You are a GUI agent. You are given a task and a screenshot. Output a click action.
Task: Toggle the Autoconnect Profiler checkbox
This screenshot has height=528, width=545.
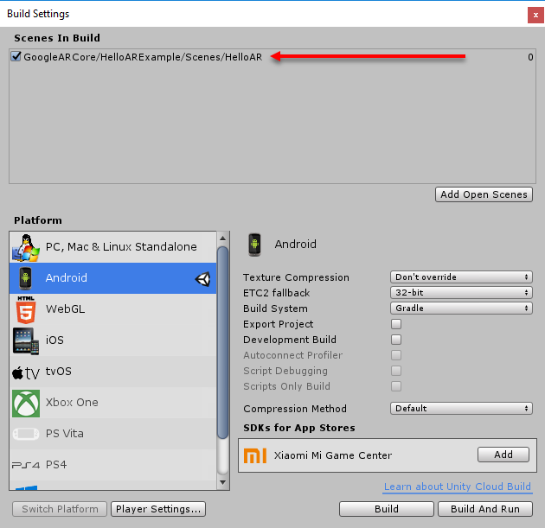396,355
